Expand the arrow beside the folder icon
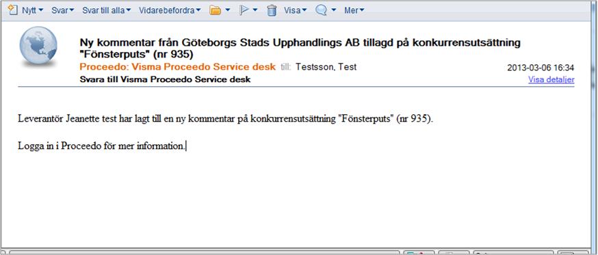 tap(228, 10)
